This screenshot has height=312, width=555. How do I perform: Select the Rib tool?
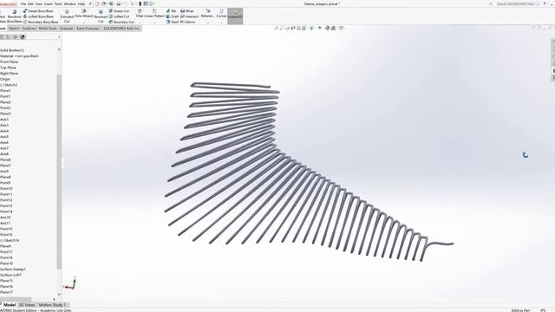171,11
